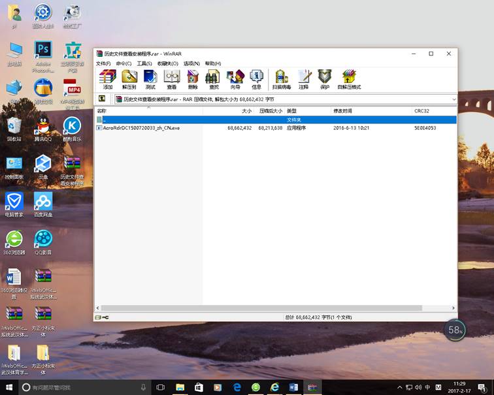
Task: Click the 扫描病毒 (Virus Scan) icon
Action: point(282,78)
